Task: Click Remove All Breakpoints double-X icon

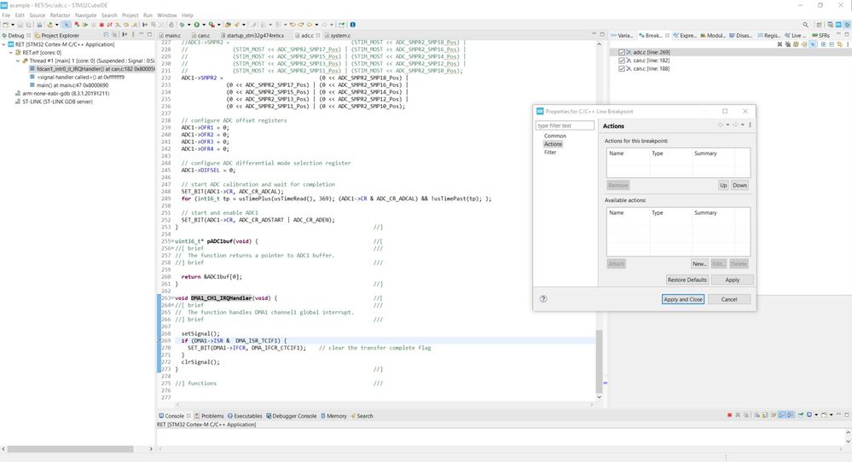Action: click(788, 44)
